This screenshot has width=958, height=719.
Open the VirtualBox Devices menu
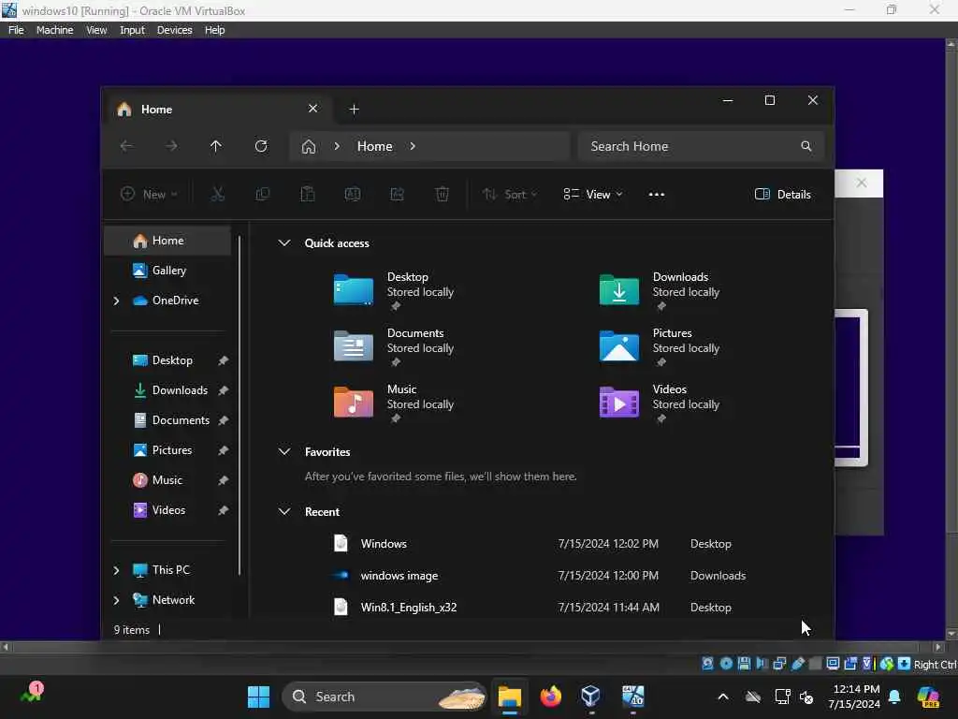pyautogui.click(x=174, y=30)
